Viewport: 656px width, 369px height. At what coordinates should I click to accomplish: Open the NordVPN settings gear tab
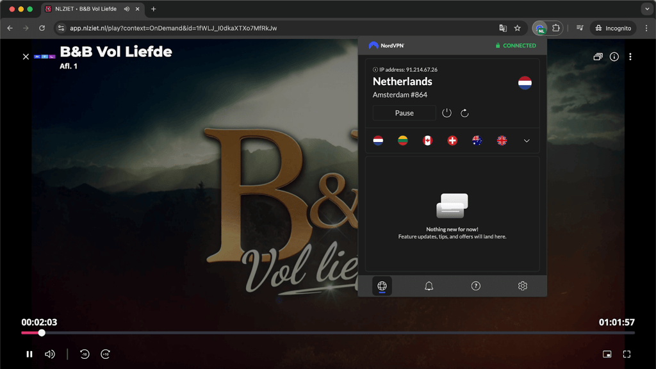click(523, 286)
